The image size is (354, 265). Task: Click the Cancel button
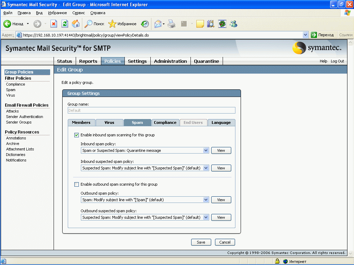click(x=225, y=242)
